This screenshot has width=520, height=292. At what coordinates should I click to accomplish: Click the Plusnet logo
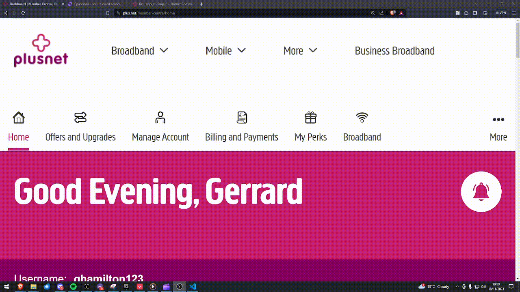click(x=41, y=50)
